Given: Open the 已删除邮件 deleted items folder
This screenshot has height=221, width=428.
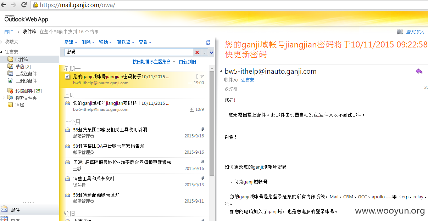Looking at the screenshot, I should click(26, 81).
